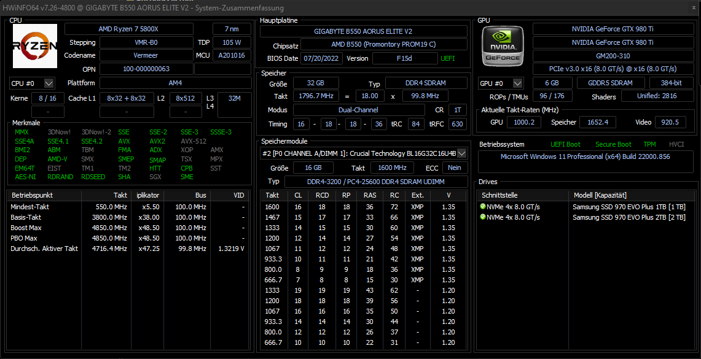Click the 8 / 16 cores value

tap(48, 98)
